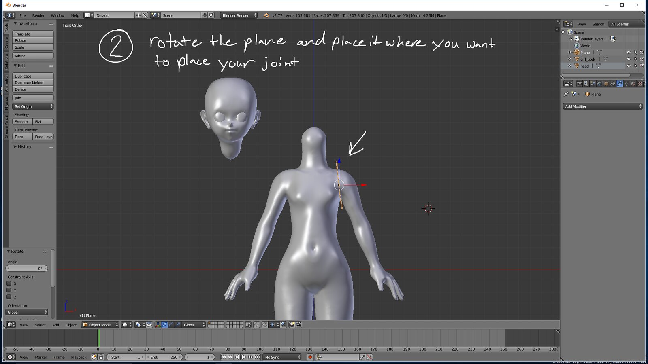This screenshot has width=648, height=364.
Task: Open the viewport shading mode dropdown
Action: 127,325
